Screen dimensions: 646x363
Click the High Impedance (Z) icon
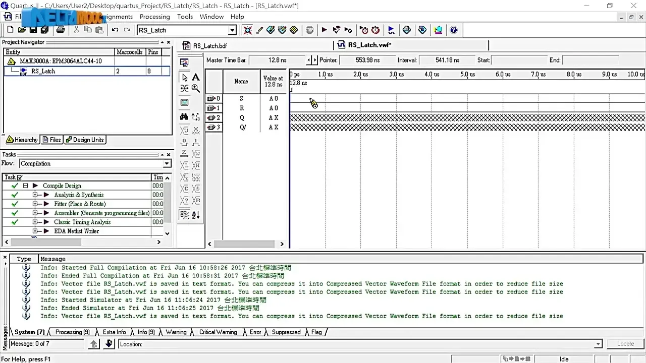[185, 154]
